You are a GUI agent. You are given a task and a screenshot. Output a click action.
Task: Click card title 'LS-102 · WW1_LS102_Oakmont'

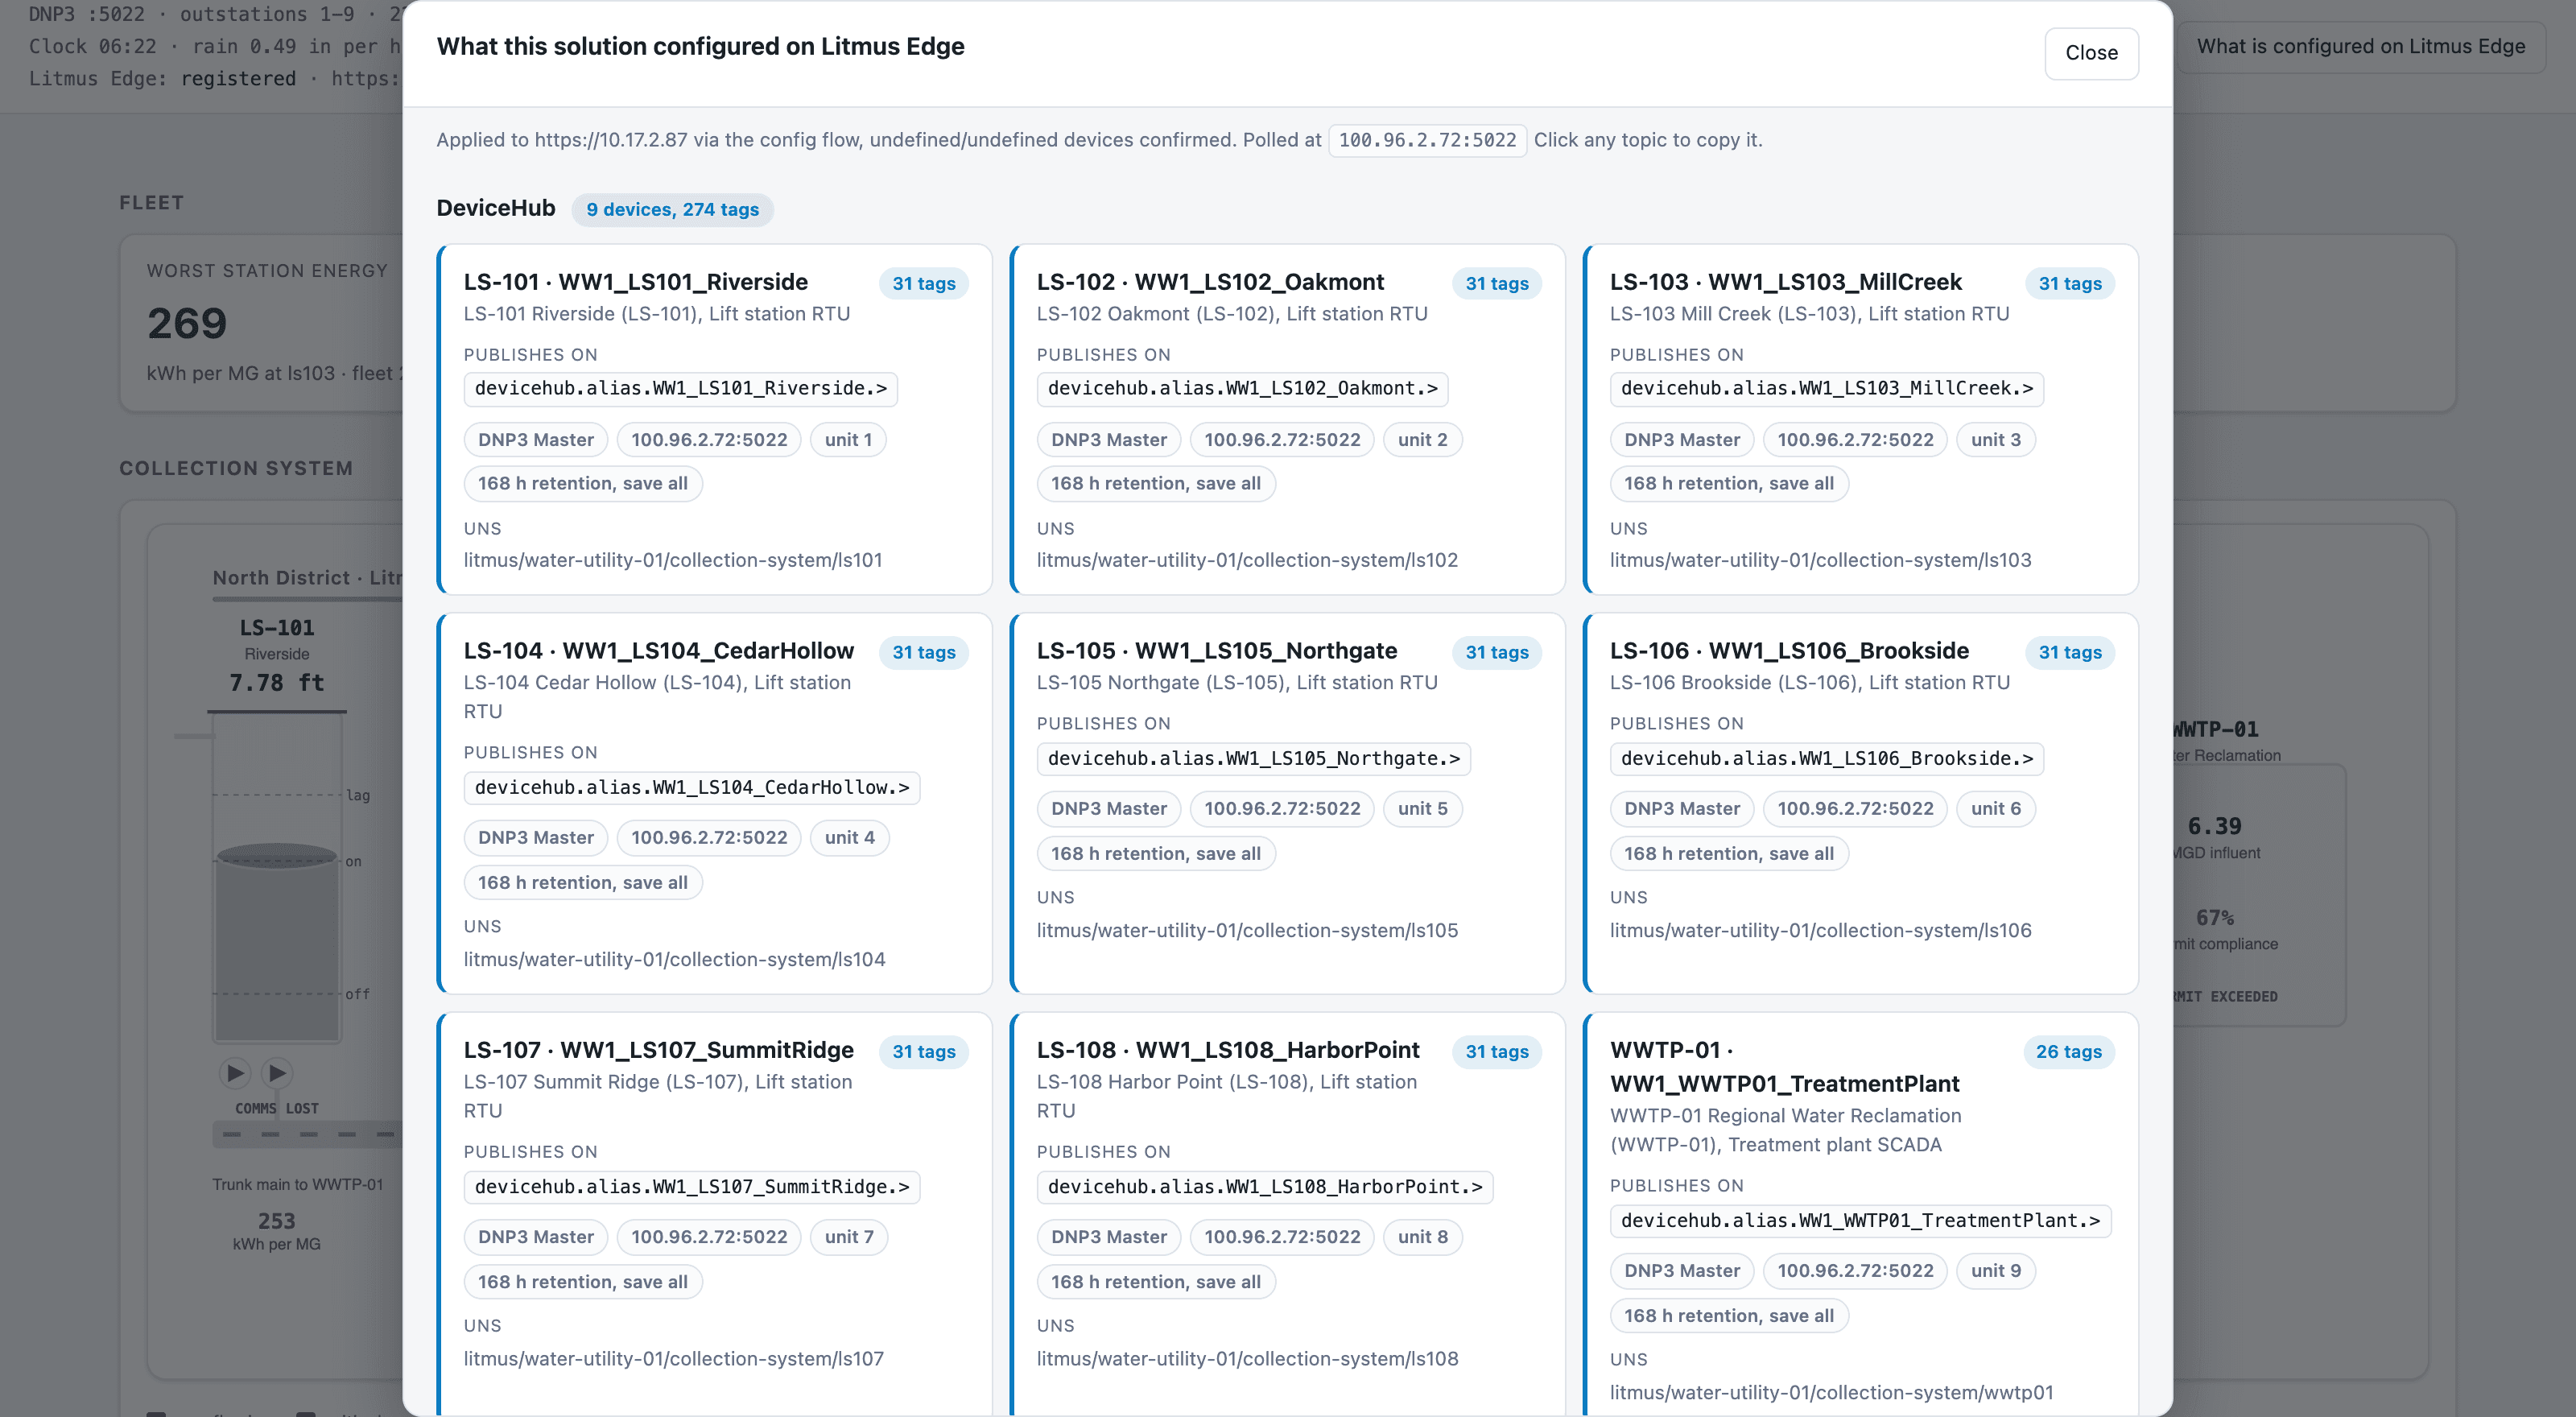(1210, 282)
